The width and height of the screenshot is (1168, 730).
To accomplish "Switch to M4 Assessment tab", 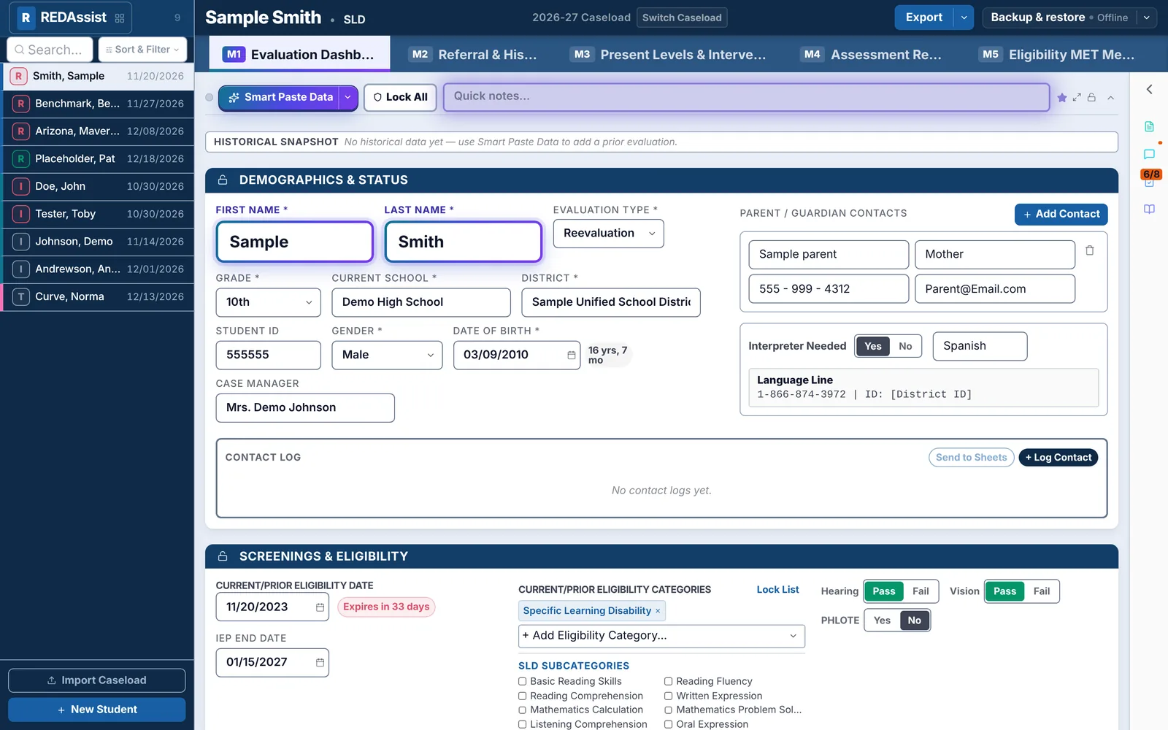I will 872,55.
